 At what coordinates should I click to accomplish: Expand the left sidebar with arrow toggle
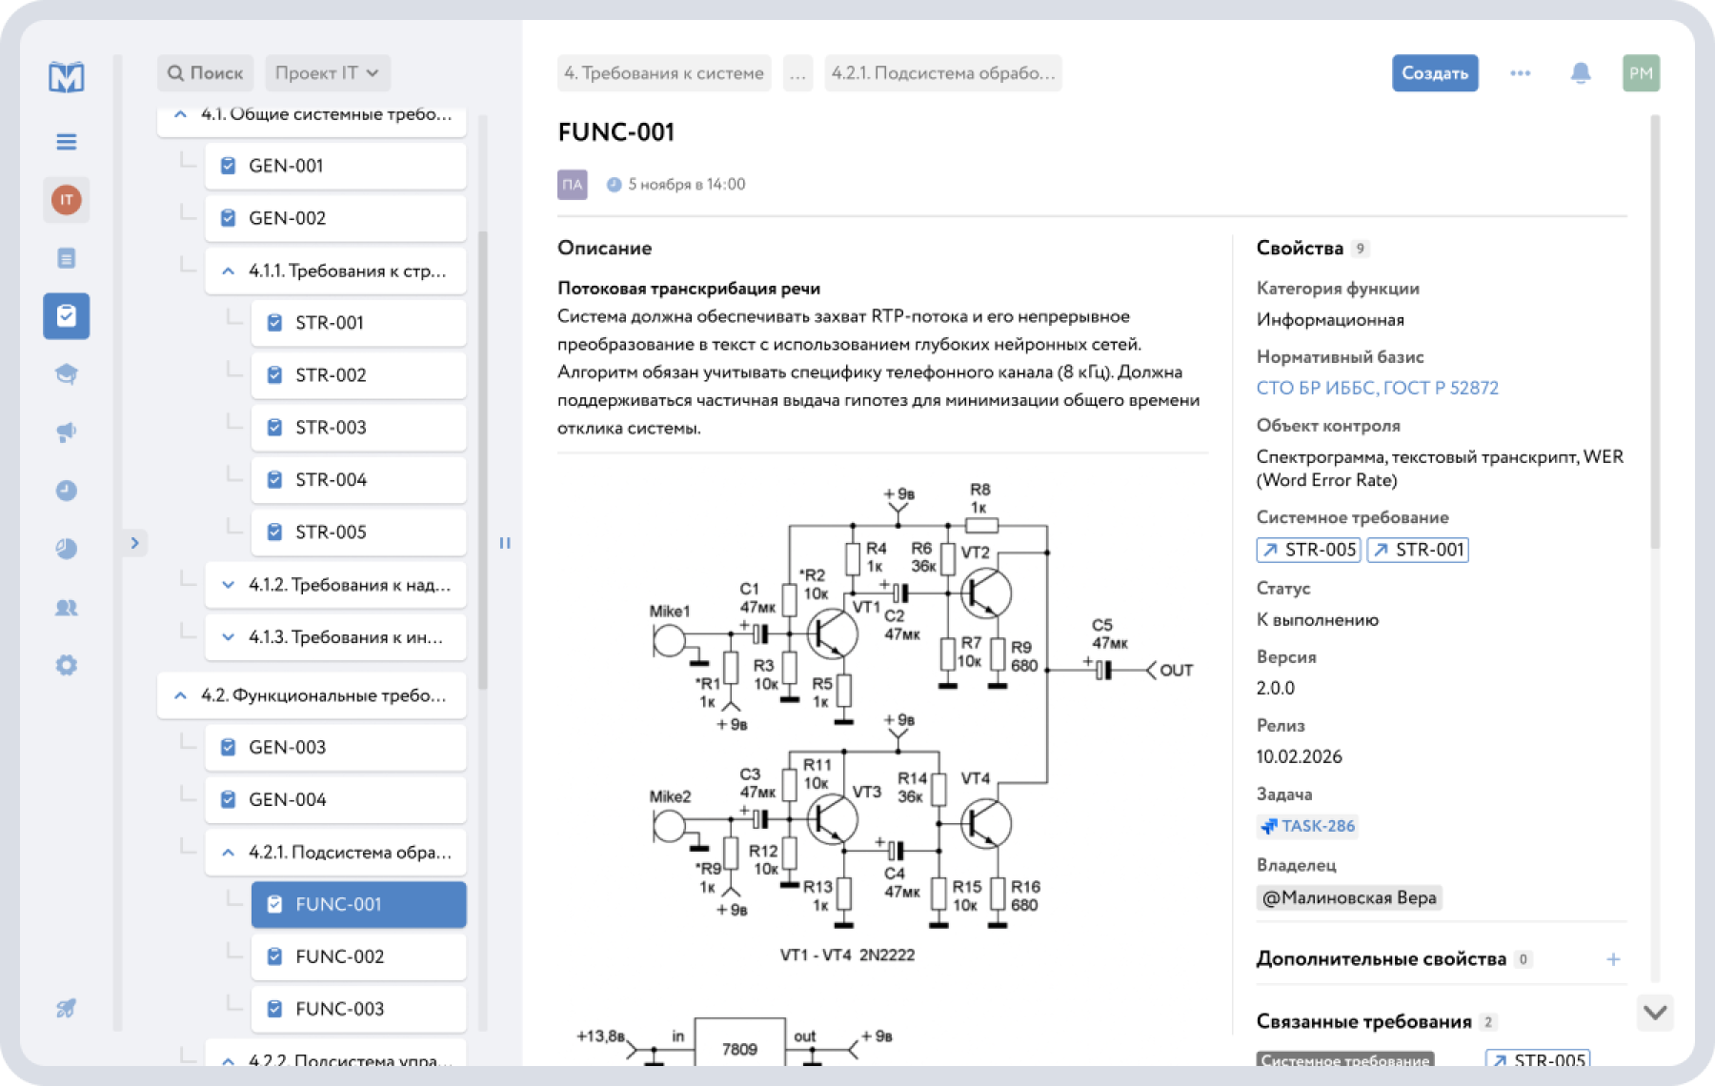click(135, 543)
